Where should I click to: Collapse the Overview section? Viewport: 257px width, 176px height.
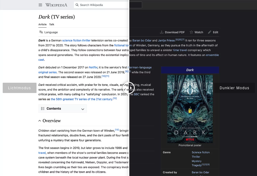[x=40, y=121]
